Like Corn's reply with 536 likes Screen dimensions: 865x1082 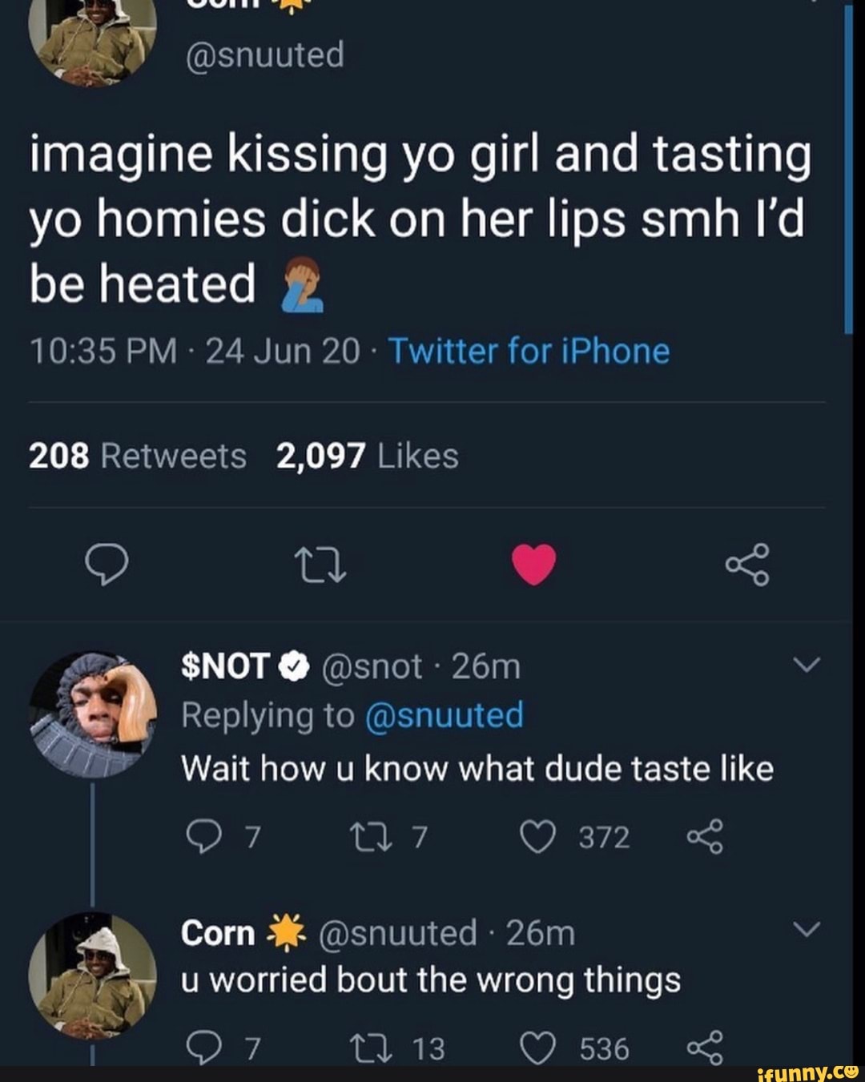(x=538, y=1048)
